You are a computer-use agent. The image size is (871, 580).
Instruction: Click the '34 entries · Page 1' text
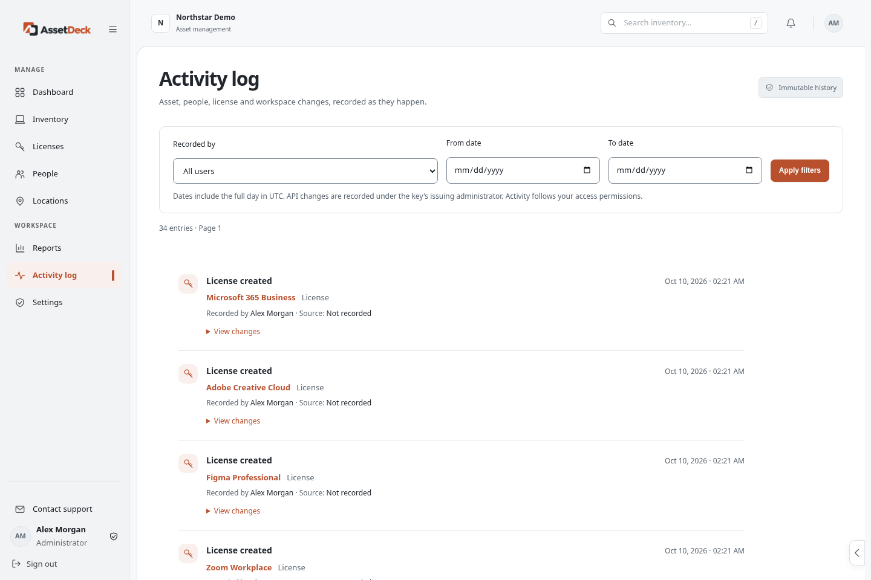pos(190,228)
